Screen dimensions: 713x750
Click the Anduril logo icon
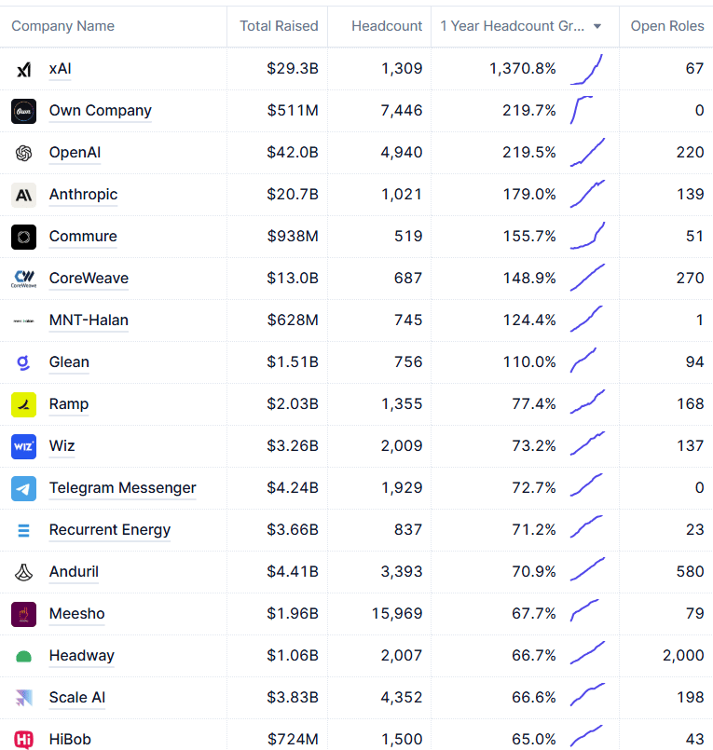pyautogui.click(x=23, y=572)
